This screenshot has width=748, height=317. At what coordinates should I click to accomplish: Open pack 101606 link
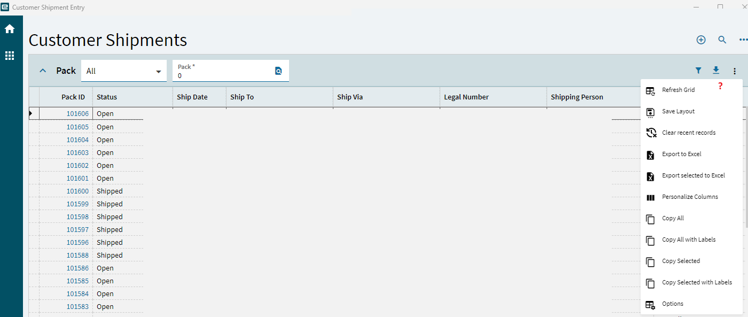[x=77, y=114]
